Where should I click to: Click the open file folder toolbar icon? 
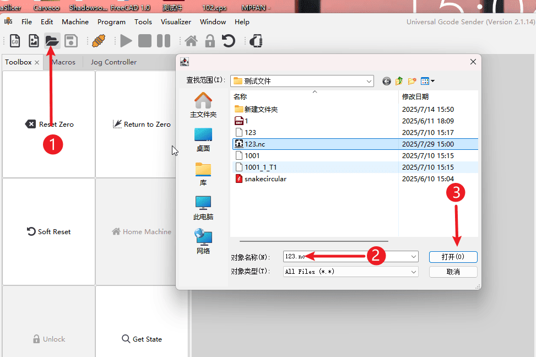click(x=52, y=41)
